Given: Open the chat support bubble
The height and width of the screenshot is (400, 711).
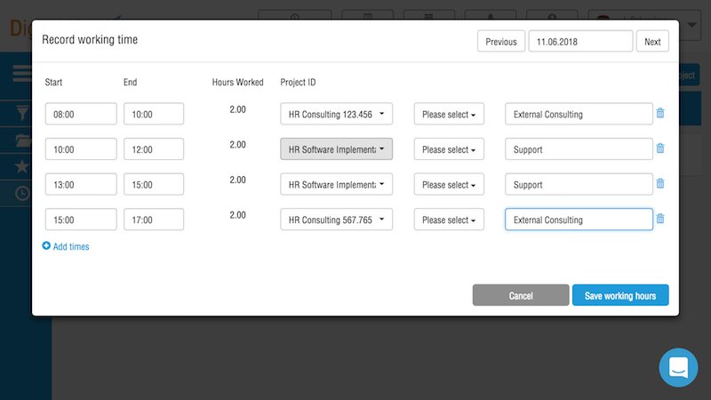Looking at the screenshot, I should pyautogui.click(x=678, y=367).
